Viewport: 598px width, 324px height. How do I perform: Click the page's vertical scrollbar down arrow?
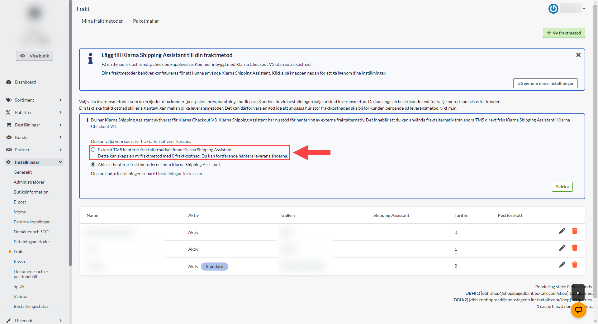[595, 321]
